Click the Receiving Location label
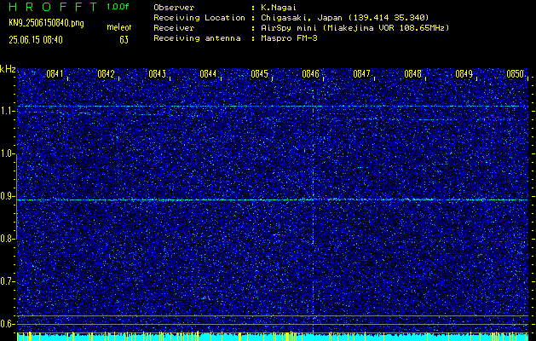This screenshot has width=536, height=341. tap(199, 18)
